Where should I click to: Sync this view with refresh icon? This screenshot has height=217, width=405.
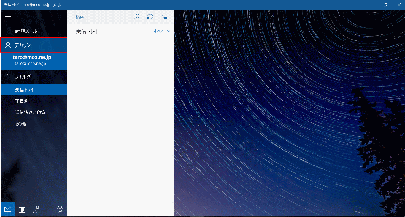tap(150, 17)
